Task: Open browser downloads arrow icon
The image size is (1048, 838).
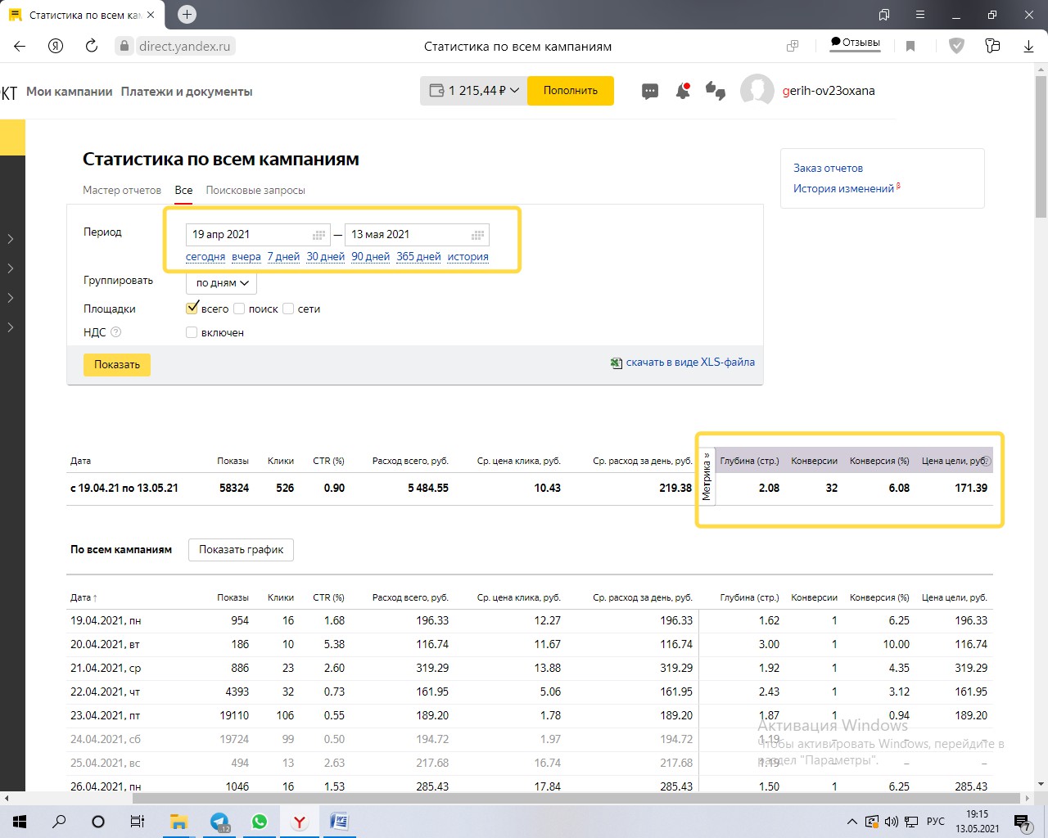Action: [x=1028, y=46]
